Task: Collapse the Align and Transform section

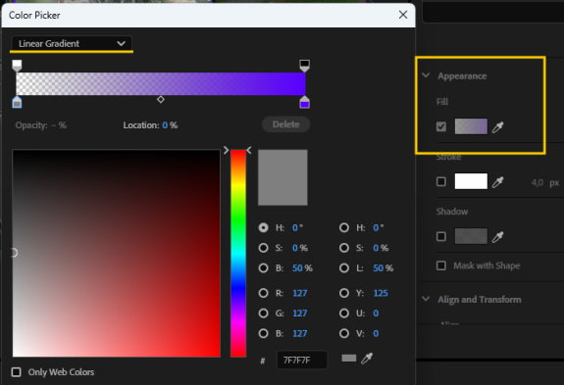Action: click(427, 299)
